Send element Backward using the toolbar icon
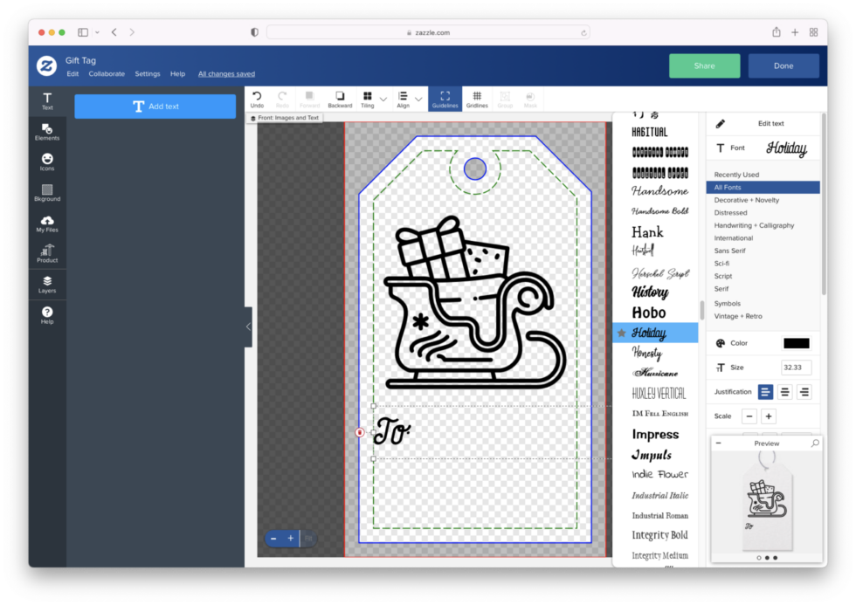Image resolution: width=856 pixels, height=605 pixels. click(340, 98)
